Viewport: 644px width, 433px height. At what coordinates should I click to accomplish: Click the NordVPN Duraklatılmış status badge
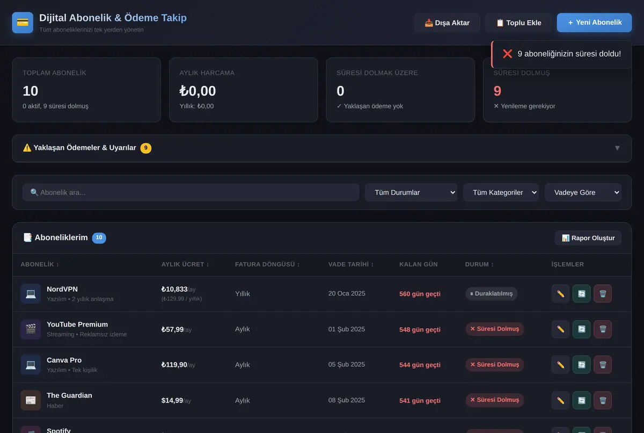492,294
